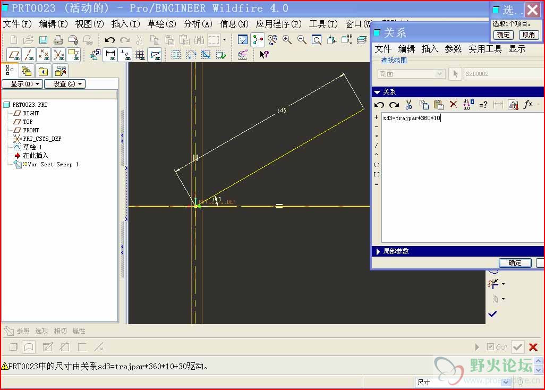Insert plus operator from relations side panel
This screenshot has width=545, height=390.
click(x=377, y=117)
